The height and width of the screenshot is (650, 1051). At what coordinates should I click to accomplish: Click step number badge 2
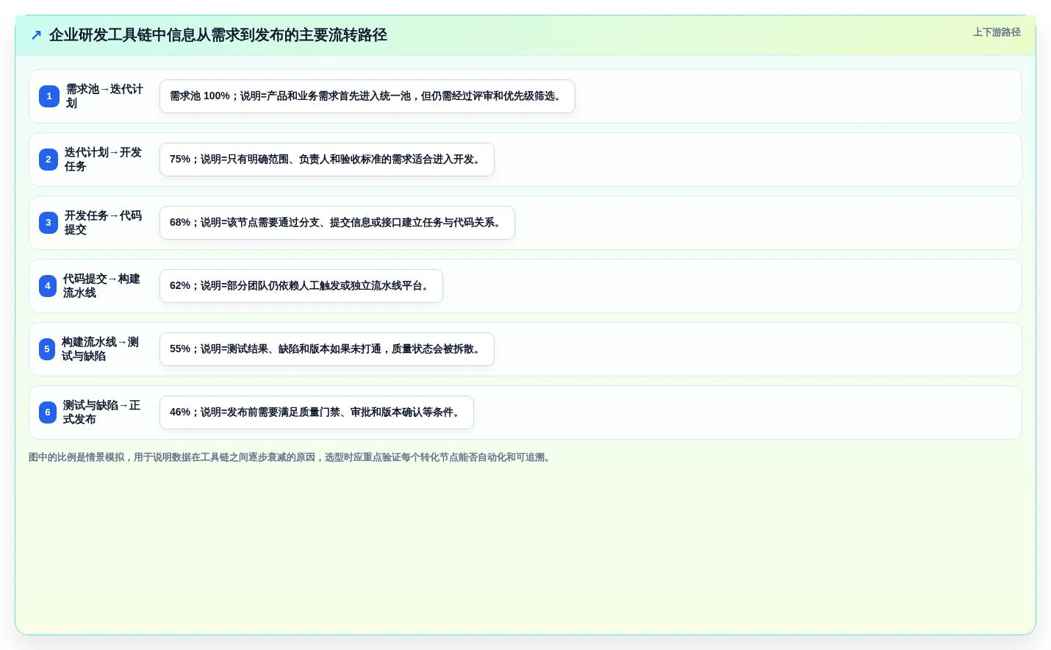tap(49, 160)
